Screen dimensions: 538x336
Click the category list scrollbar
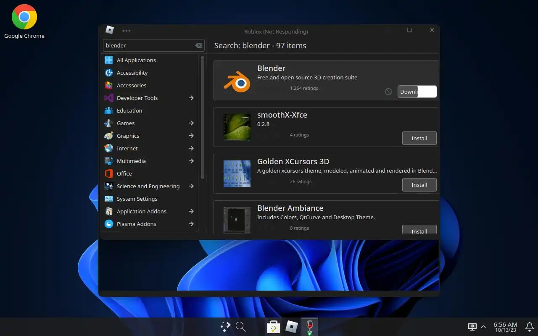click(x=203, y=118)
